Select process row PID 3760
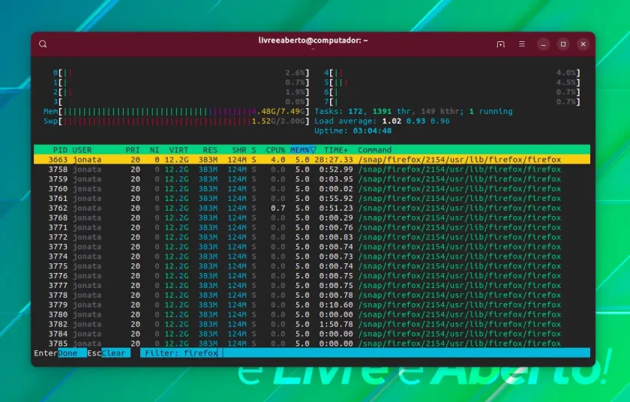The height and width of the screenshot is (402, 630). point(312,188)
